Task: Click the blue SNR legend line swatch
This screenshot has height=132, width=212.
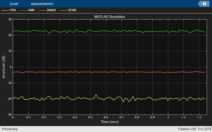Action: click(24, 10)
